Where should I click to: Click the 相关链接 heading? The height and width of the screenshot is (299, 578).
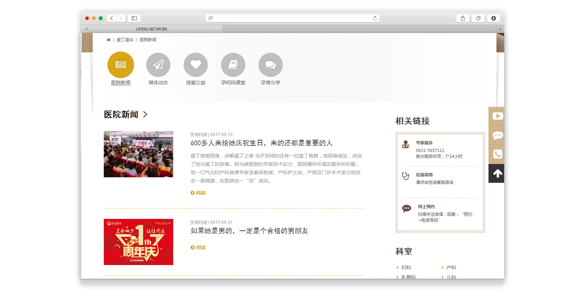point(412,121)
